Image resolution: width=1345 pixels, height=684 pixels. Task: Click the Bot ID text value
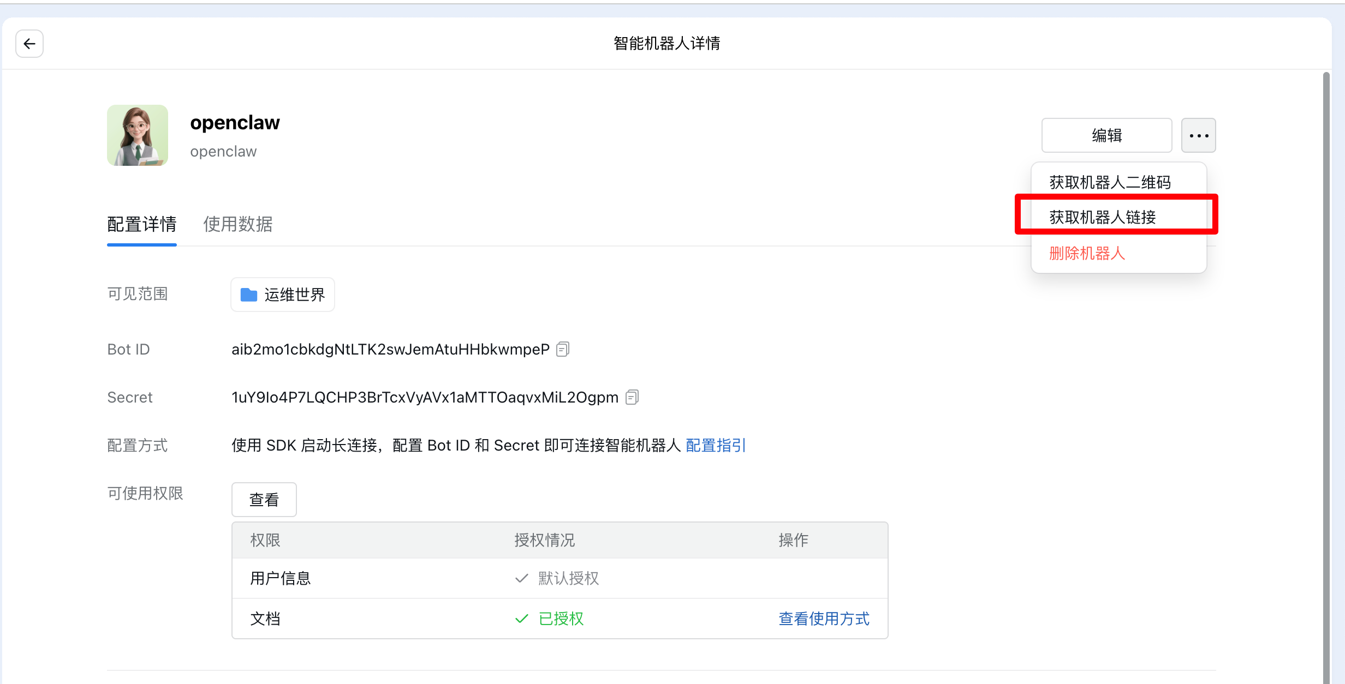390,349
